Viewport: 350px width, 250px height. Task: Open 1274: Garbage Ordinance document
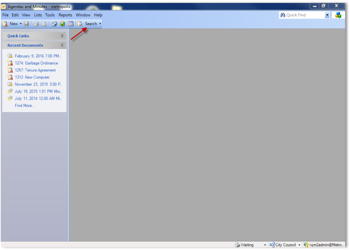click(x=36, y=63)
